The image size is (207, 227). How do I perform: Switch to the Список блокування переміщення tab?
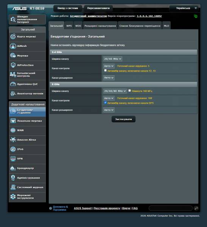pyautogui.click(x=140, y=26)
